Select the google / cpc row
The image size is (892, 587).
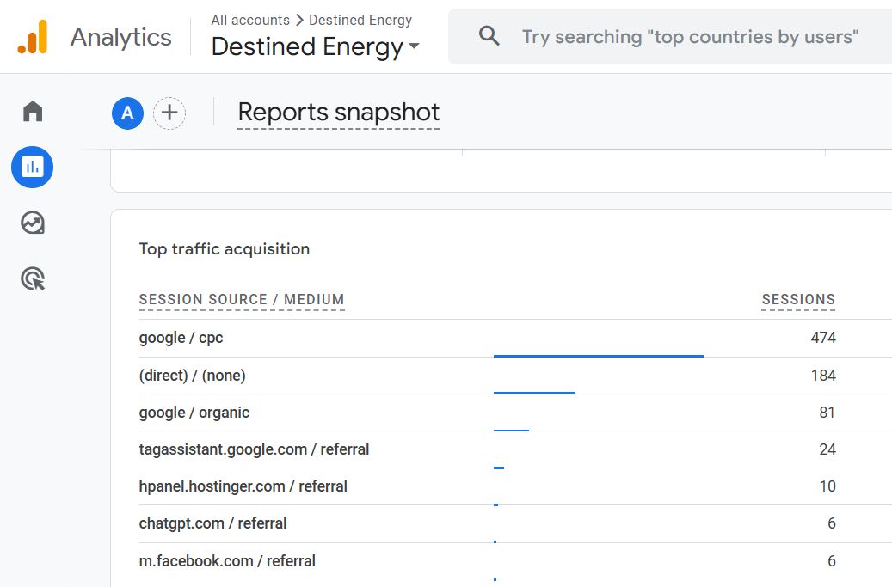pos(515,338)
